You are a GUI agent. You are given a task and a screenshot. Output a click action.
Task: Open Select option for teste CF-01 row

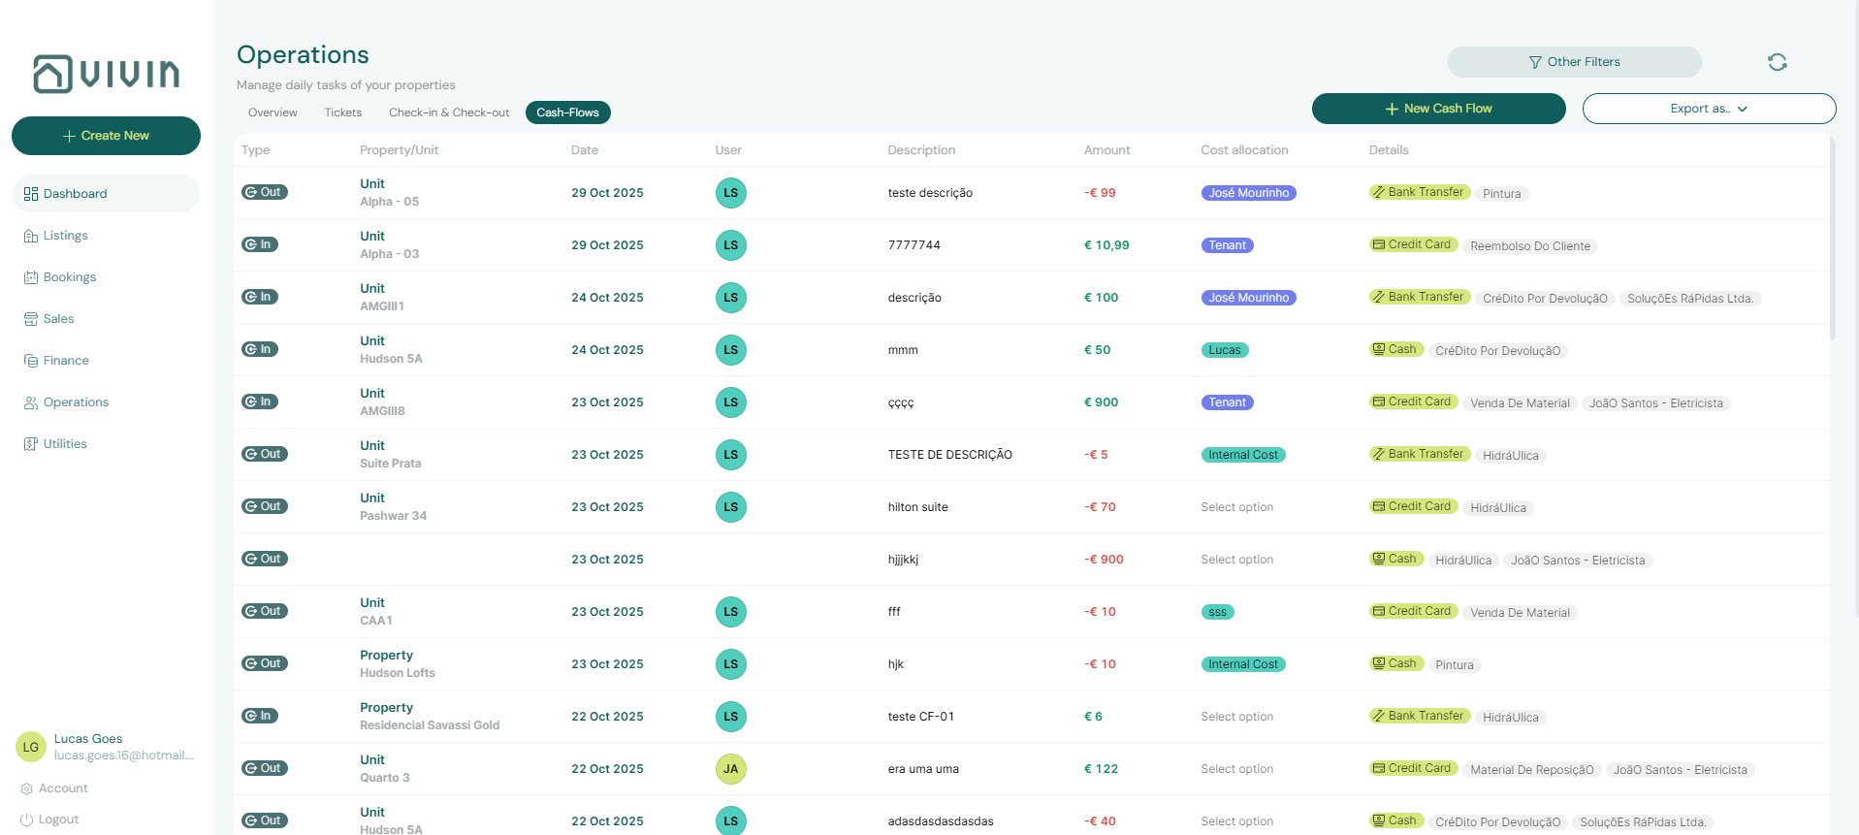[1236, 717]
